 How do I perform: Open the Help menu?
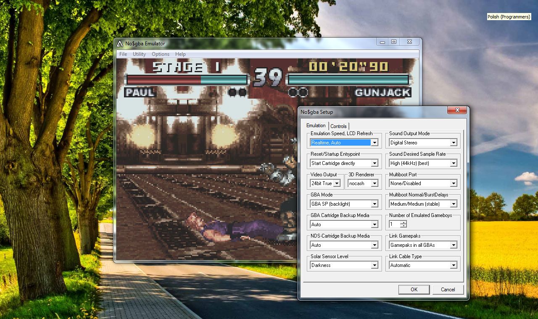pyautogui.click(x=180, y=54)
